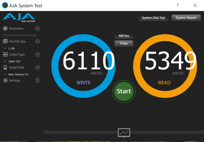The width and height of the screenshot is (204, 142).
Task: Switch to the System Disk Test tab
Action: [x=153, y=18]
